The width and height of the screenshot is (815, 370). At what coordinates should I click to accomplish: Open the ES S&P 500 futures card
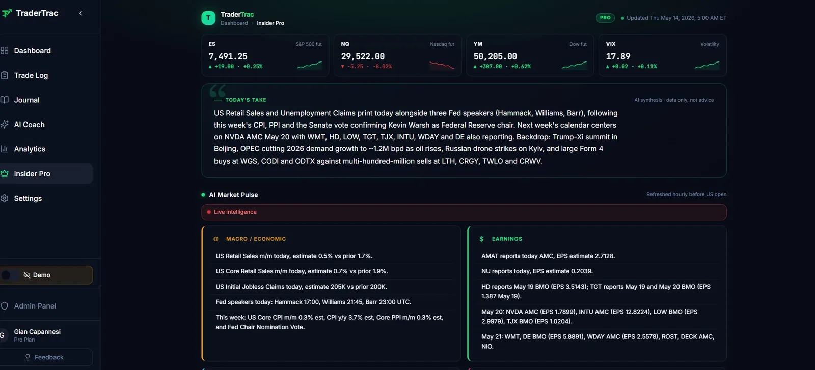265,55
